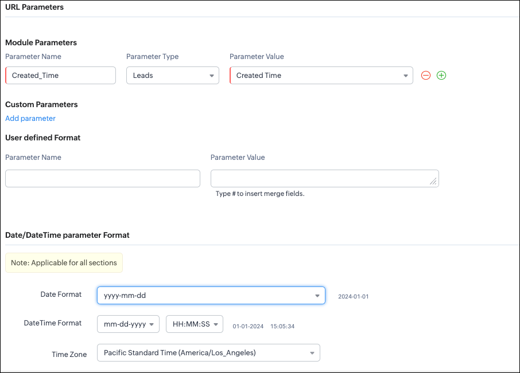Click the green add parameter icon
The width and height of the screenshot is (520, 373).
click(441, 76)
